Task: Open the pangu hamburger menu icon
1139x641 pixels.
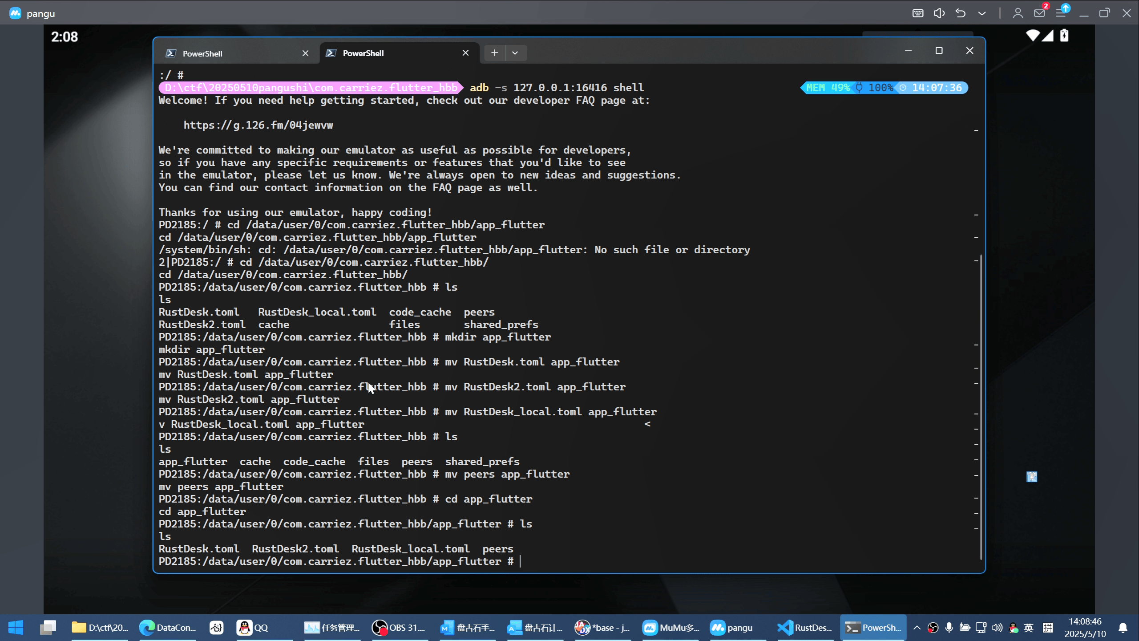Action: (x=1061, y=13)
